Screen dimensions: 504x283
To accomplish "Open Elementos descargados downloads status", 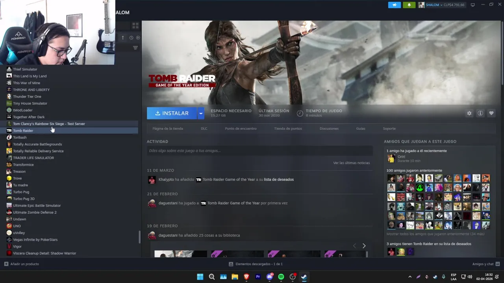I will [x=259, y=264].
